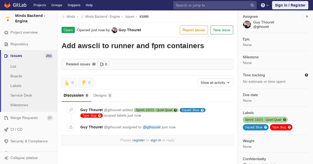
Task: Click the register link in reply box
Action: (x=139, y=140)
